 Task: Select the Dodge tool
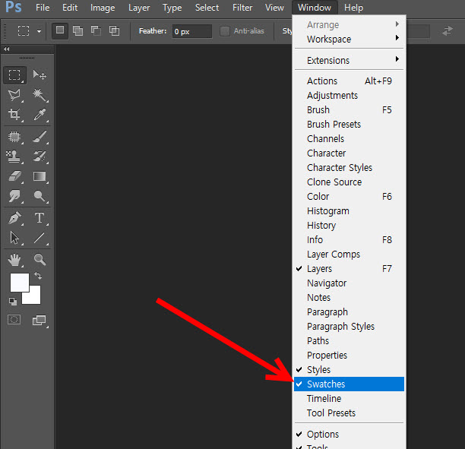[40, 196]
